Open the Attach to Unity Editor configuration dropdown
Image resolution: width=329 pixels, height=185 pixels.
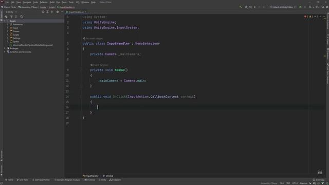(x=283, y=7)
